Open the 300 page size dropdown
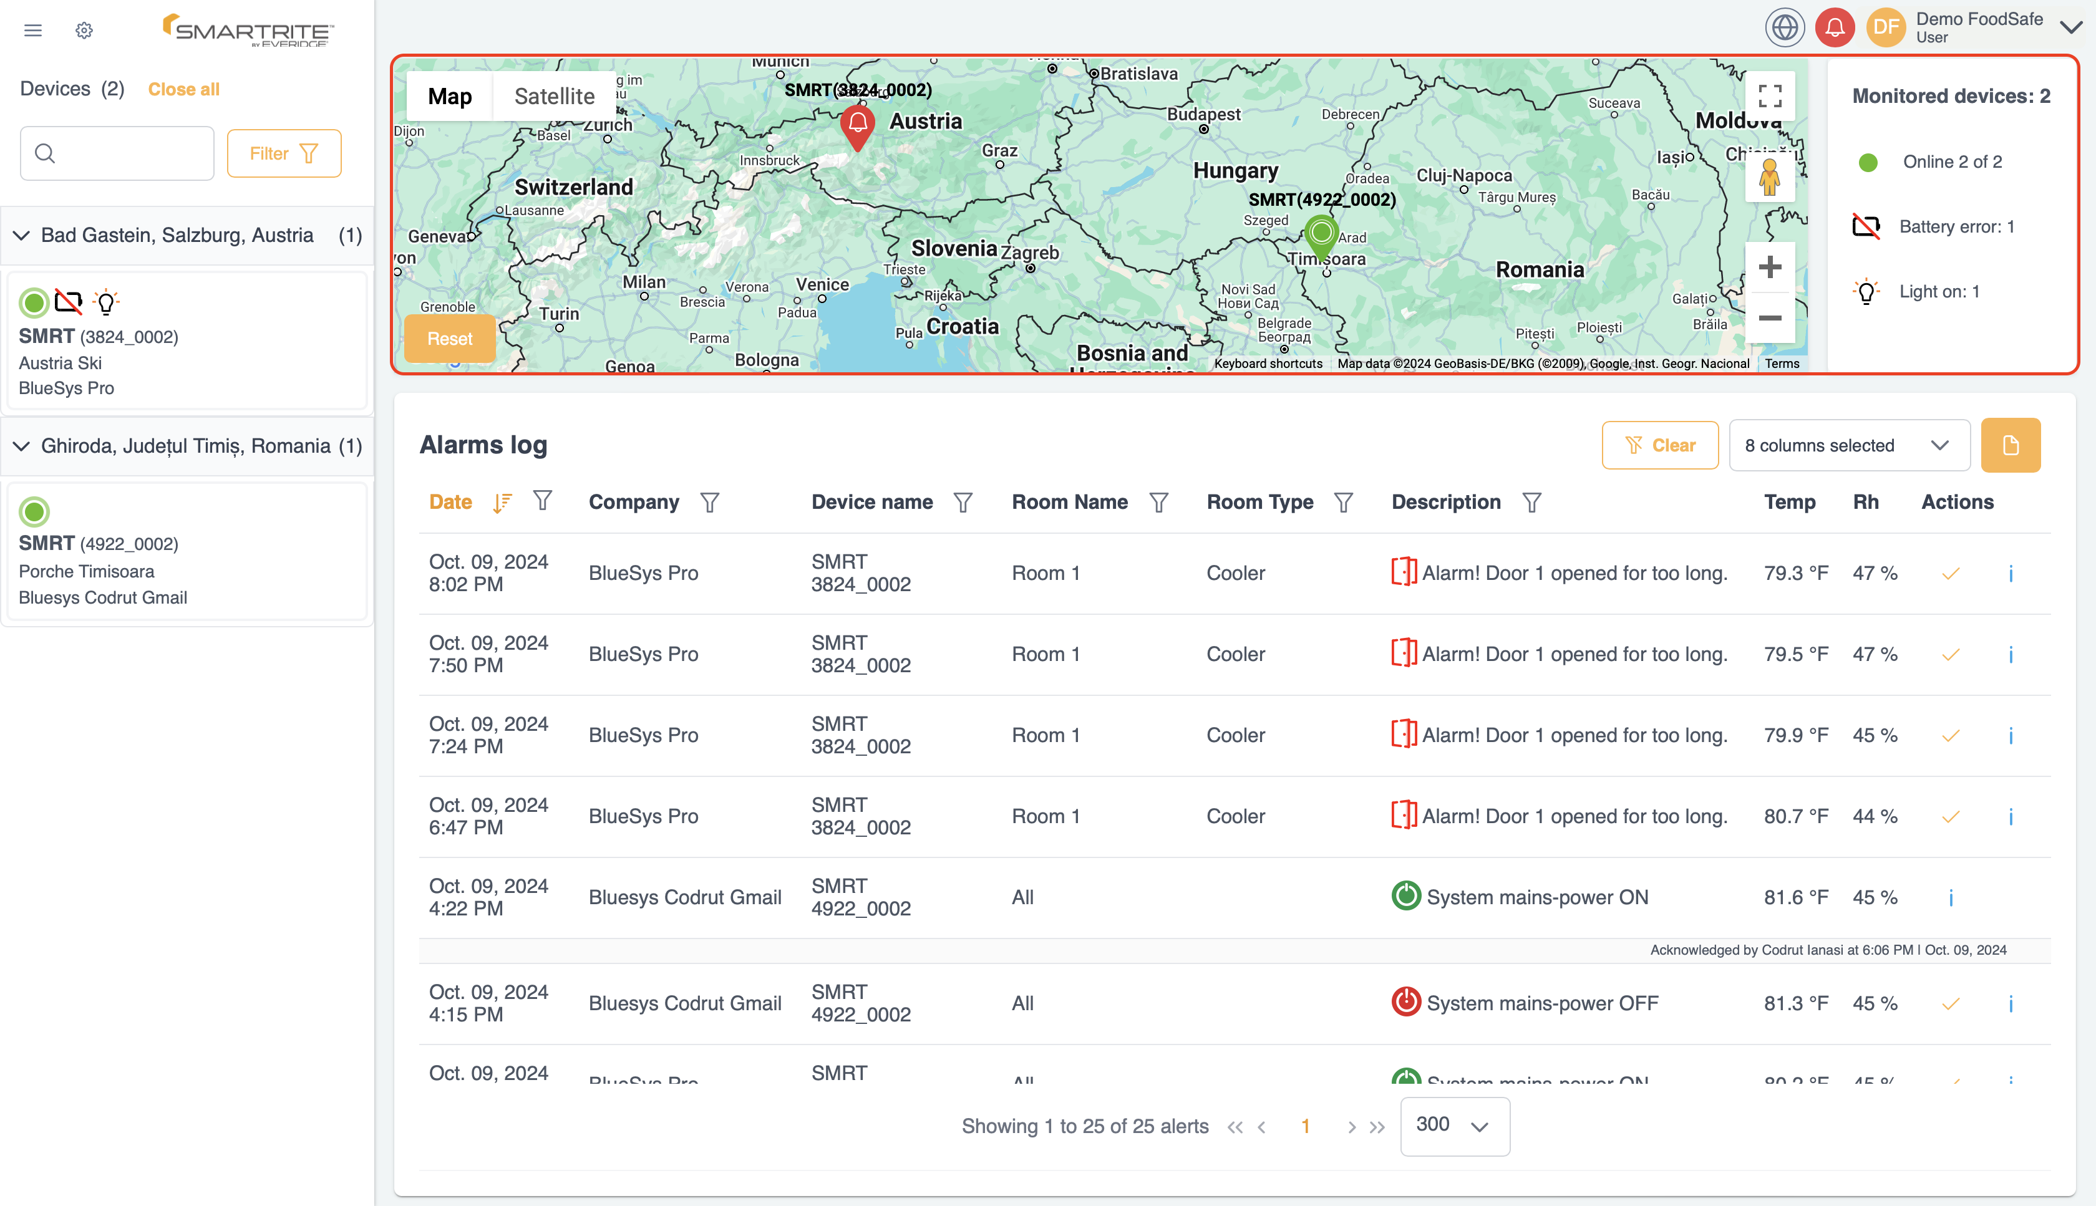Image resolution: width=2096 pixels, height=1206 pixels. click(x=1454, y=1126)
